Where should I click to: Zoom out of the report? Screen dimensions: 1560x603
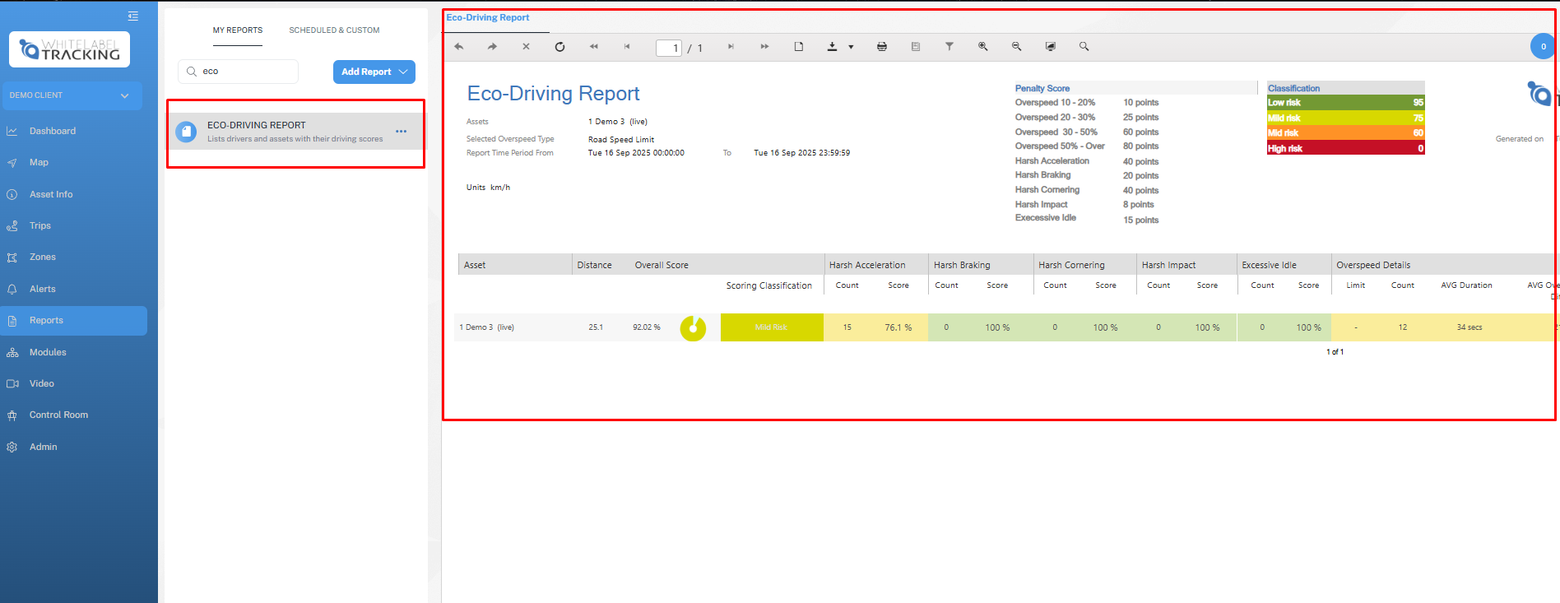point(1016,47)
